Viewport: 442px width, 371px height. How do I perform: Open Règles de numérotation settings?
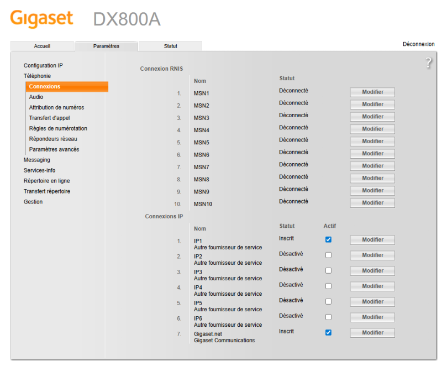58,128
